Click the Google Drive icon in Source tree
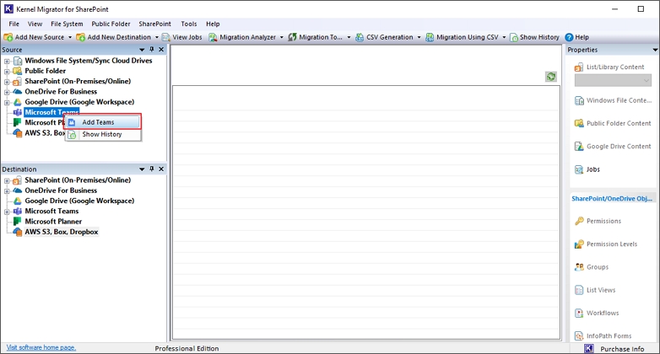 point(17,102)
